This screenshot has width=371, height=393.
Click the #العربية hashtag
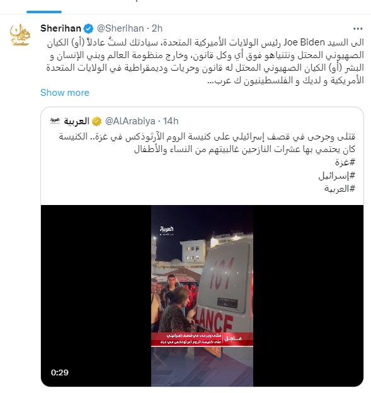[x=340, y=189]
